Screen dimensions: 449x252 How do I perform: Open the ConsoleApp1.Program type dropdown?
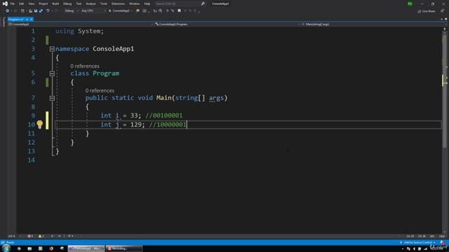(227, 24)
